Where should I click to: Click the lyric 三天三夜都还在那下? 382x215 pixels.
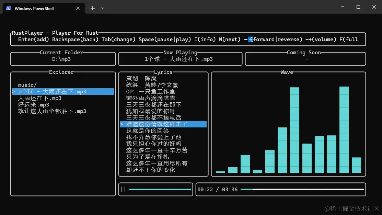[154, 105]
